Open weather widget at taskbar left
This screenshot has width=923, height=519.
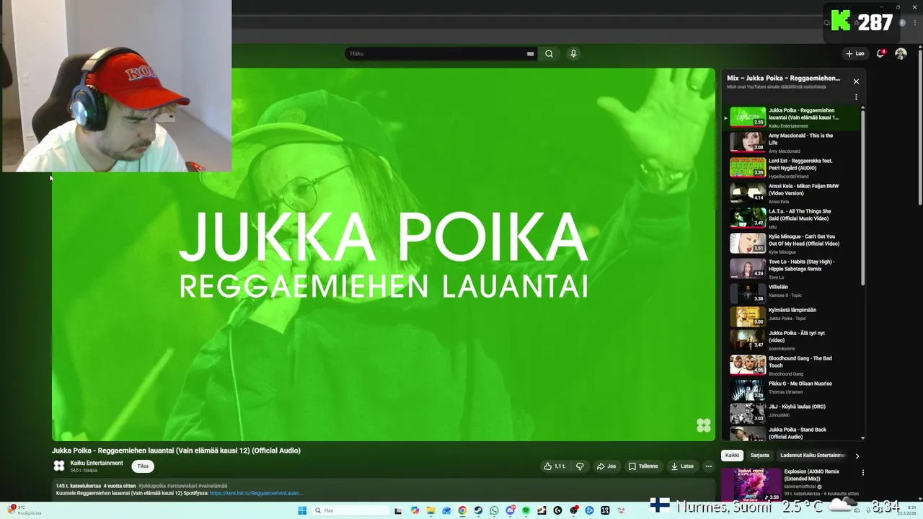24,510
